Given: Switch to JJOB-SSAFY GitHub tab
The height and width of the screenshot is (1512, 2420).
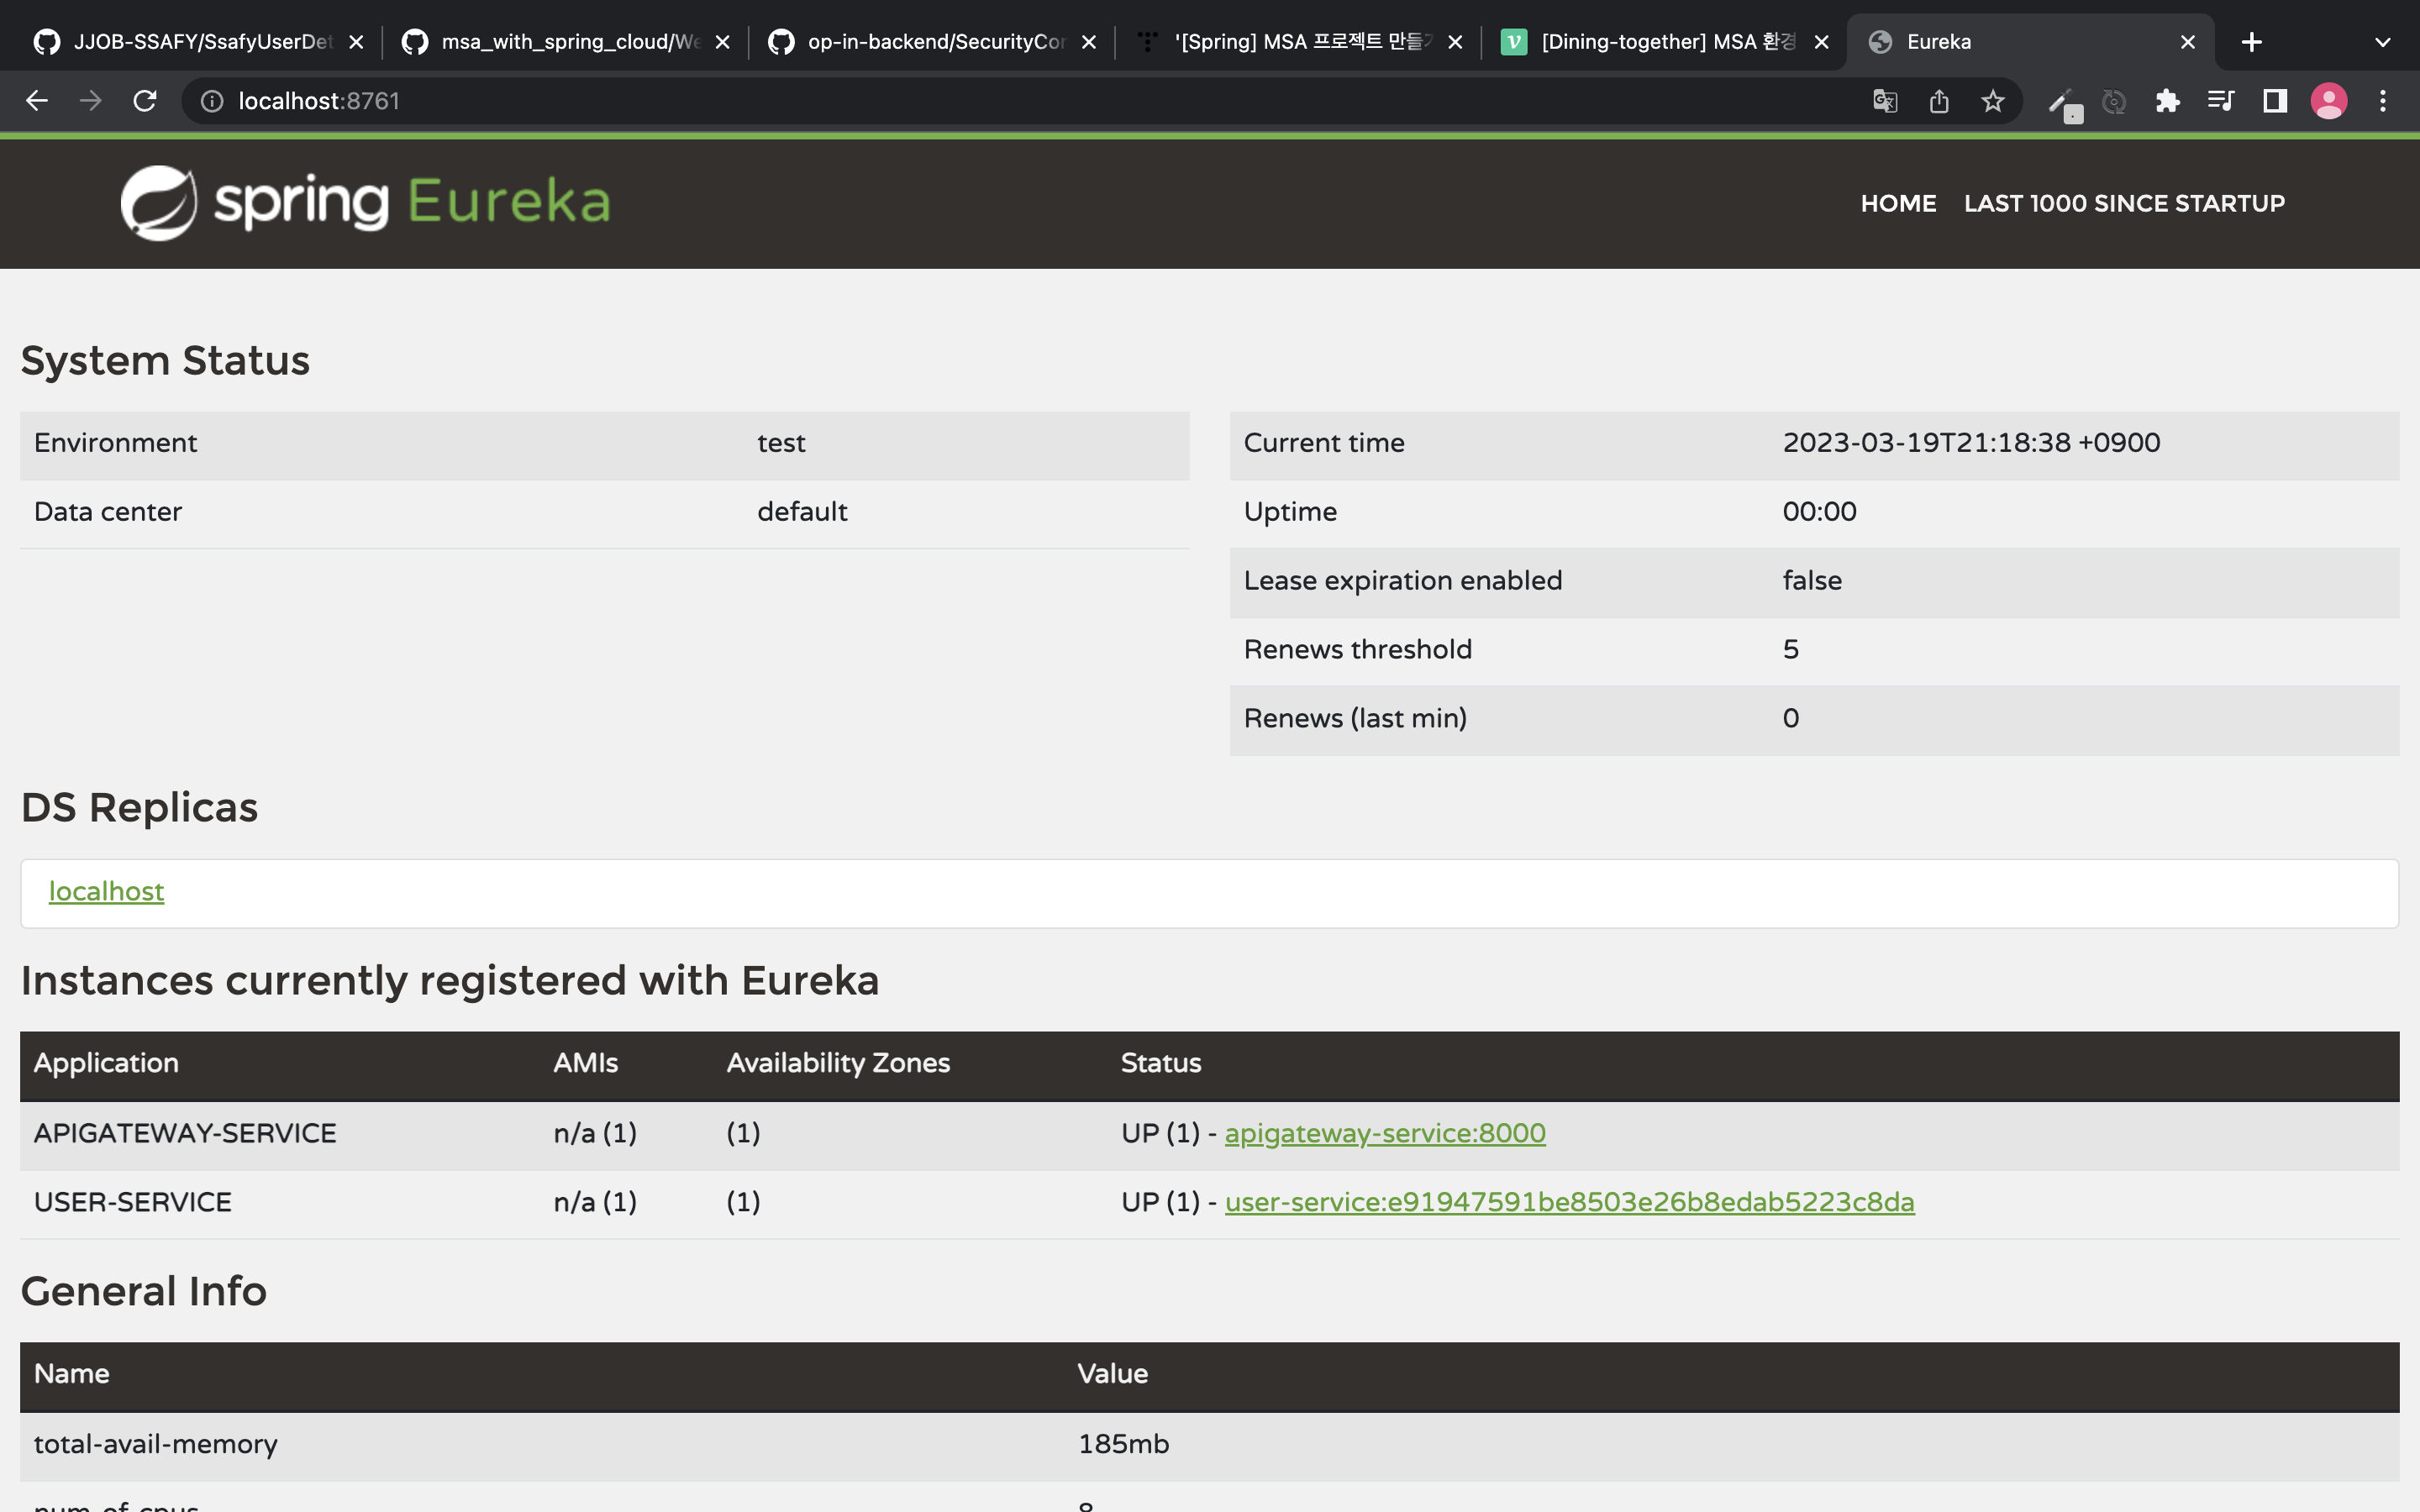Looking at the screenshot, I should pyautogui.click(x=200, y=42).
